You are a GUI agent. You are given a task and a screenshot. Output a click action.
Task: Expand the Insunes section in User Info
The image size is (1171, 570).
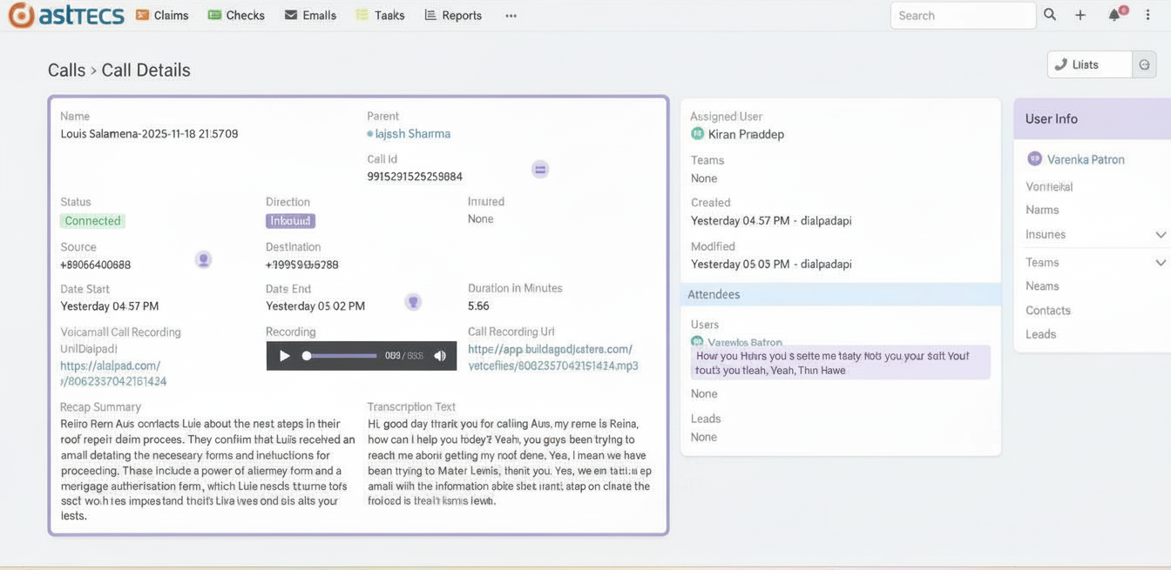tap(1160, 235)
